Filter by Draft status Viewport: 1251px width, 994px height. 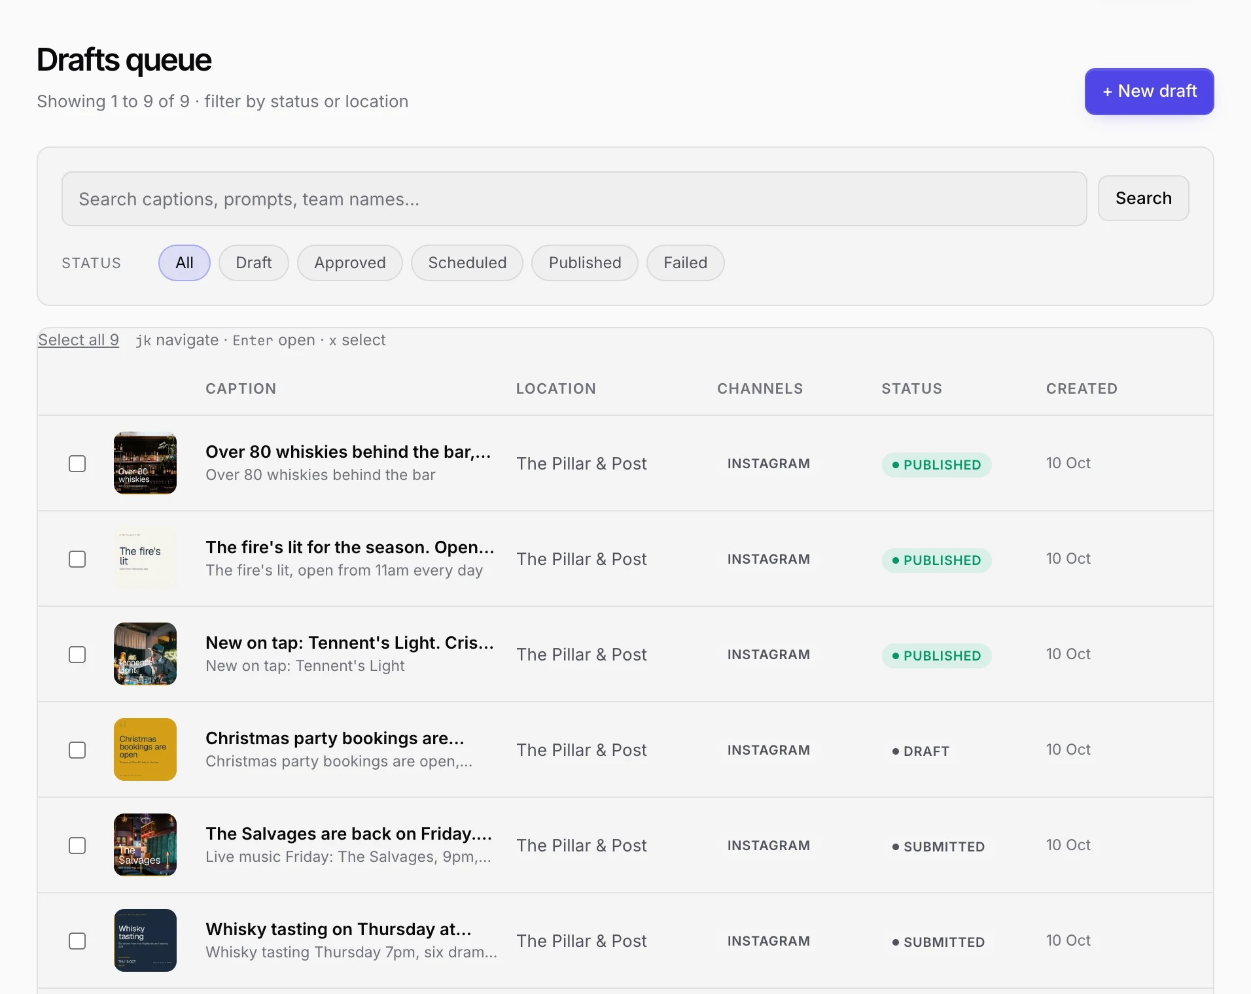[x=254, y=263]
